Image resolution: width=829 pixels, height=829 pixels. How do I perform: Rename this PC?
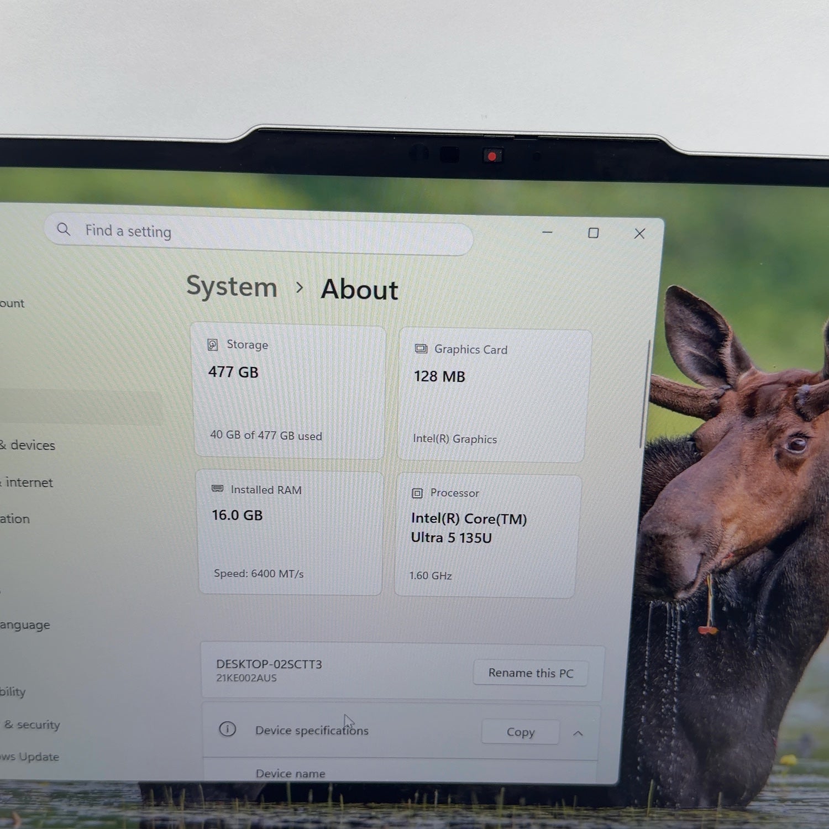(531, 673)
